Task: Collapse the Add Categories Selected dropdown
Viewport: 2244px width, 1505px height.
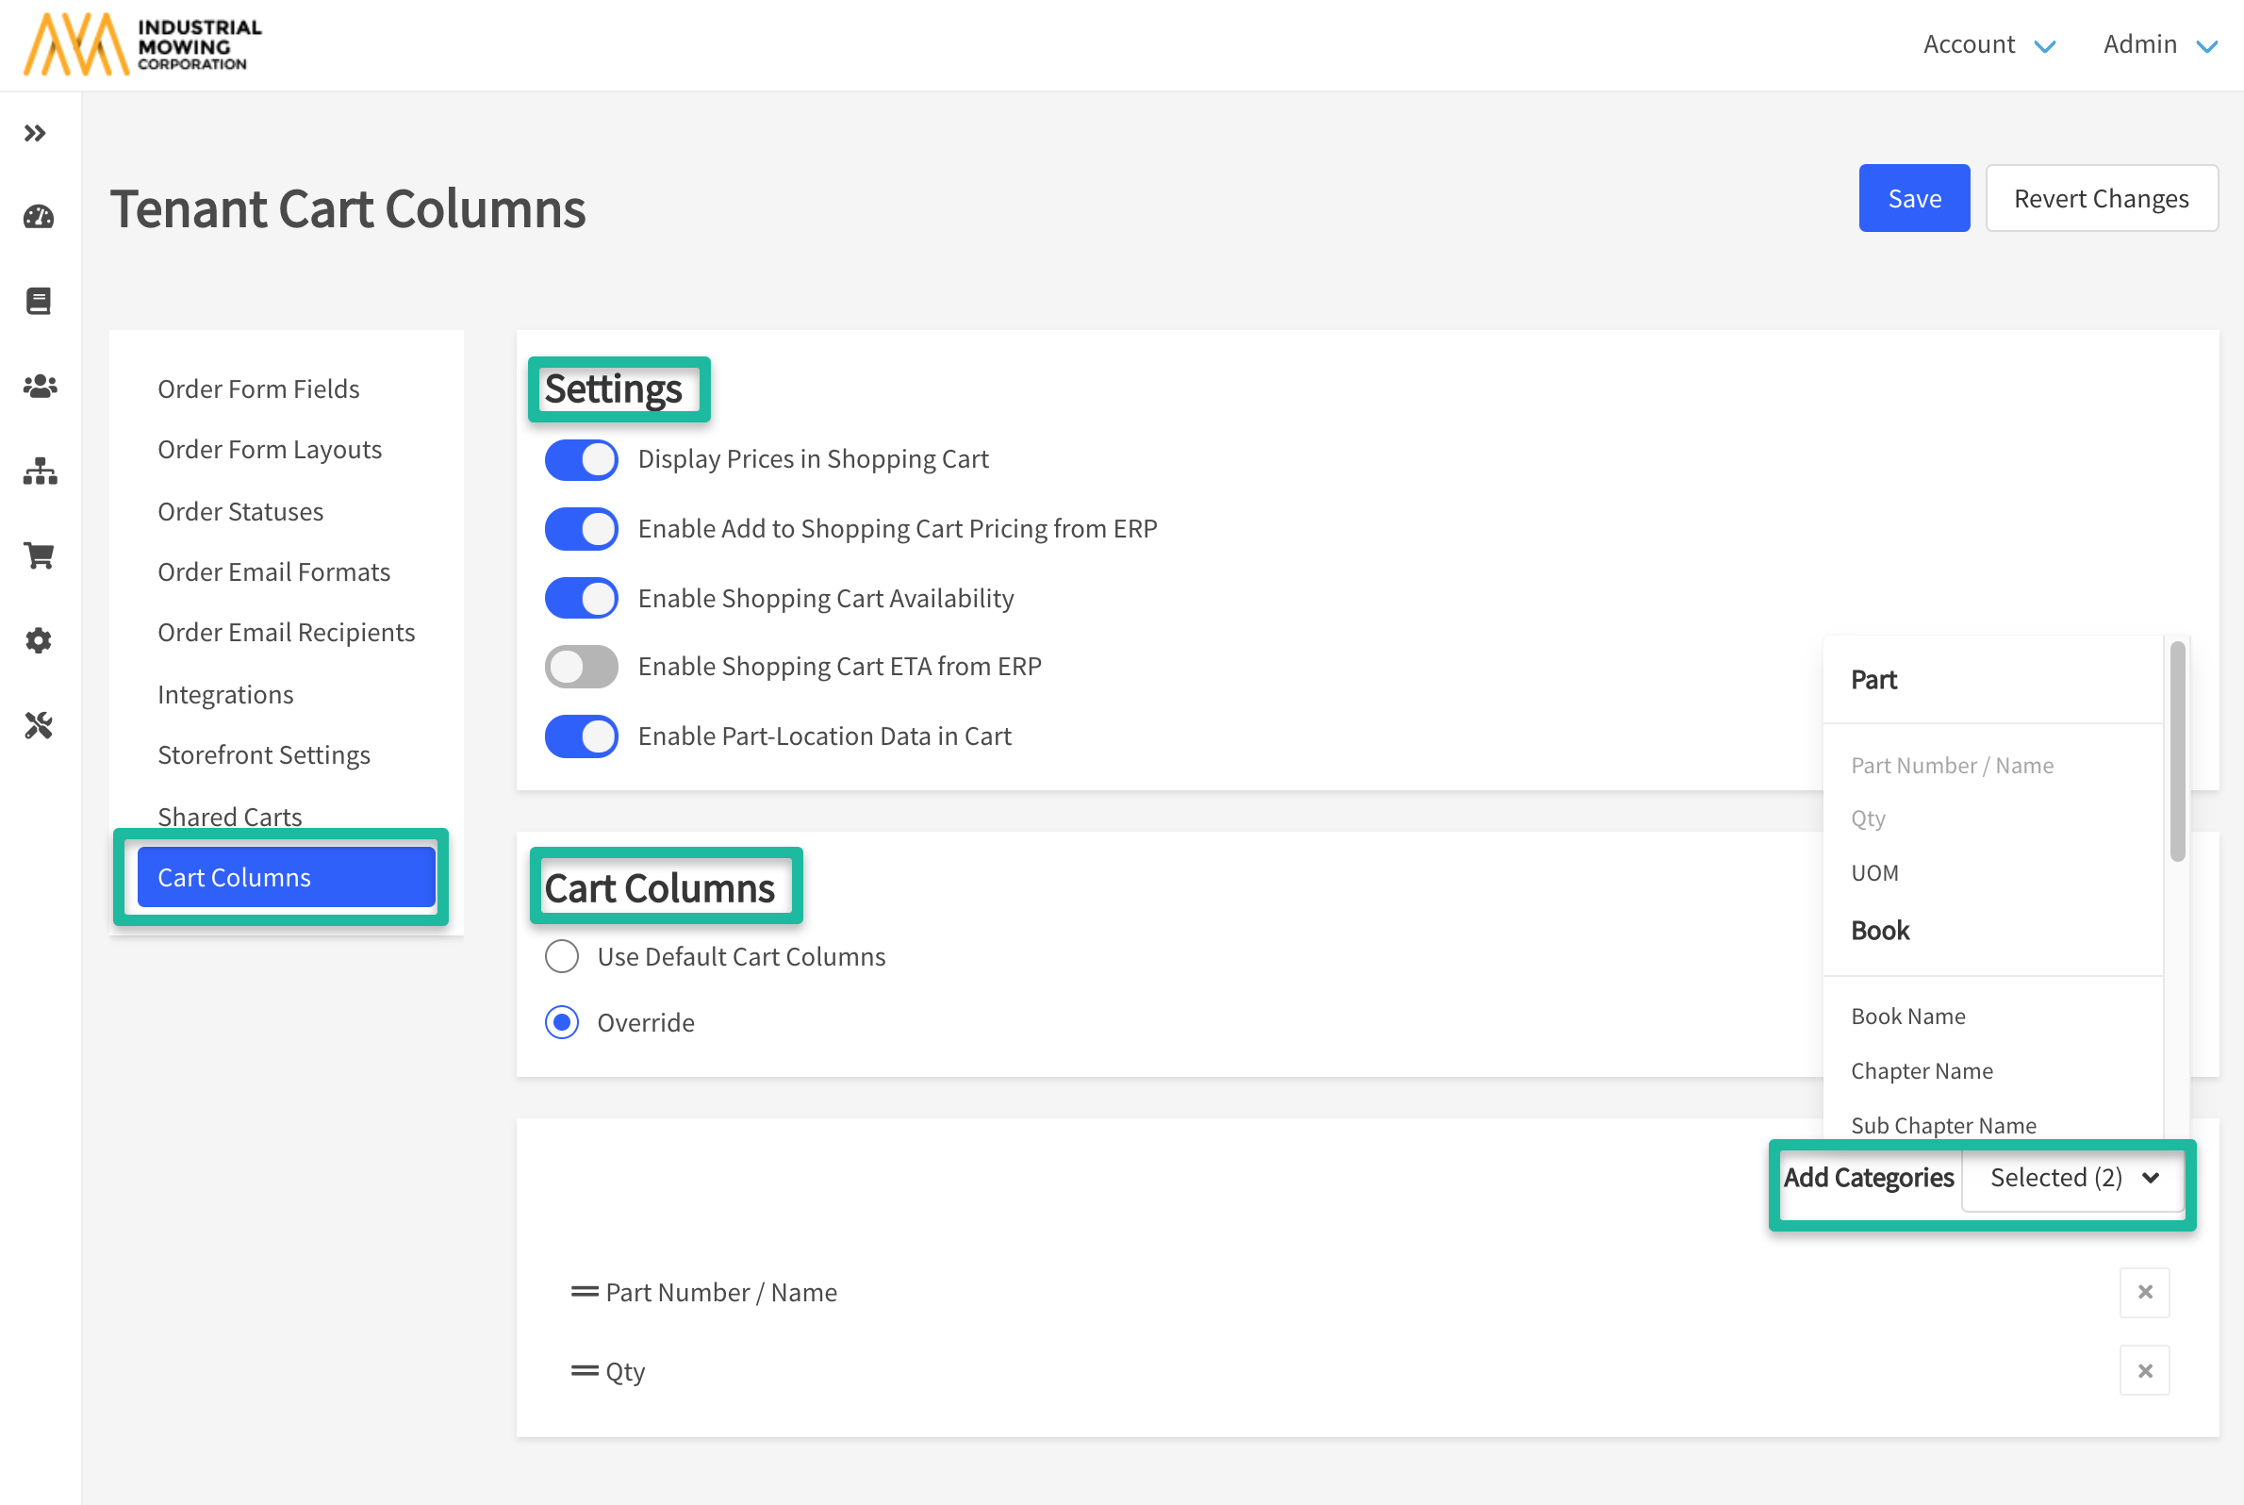Action: (x=2073, y=1178)
